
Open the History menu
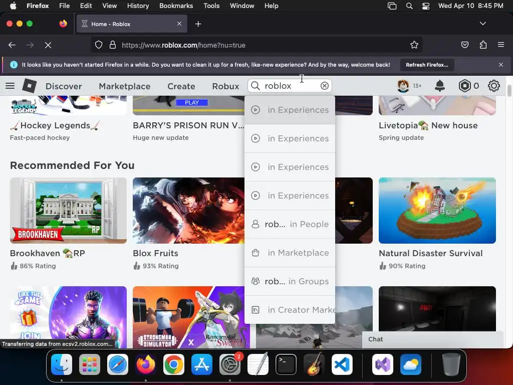coord(138,6)
